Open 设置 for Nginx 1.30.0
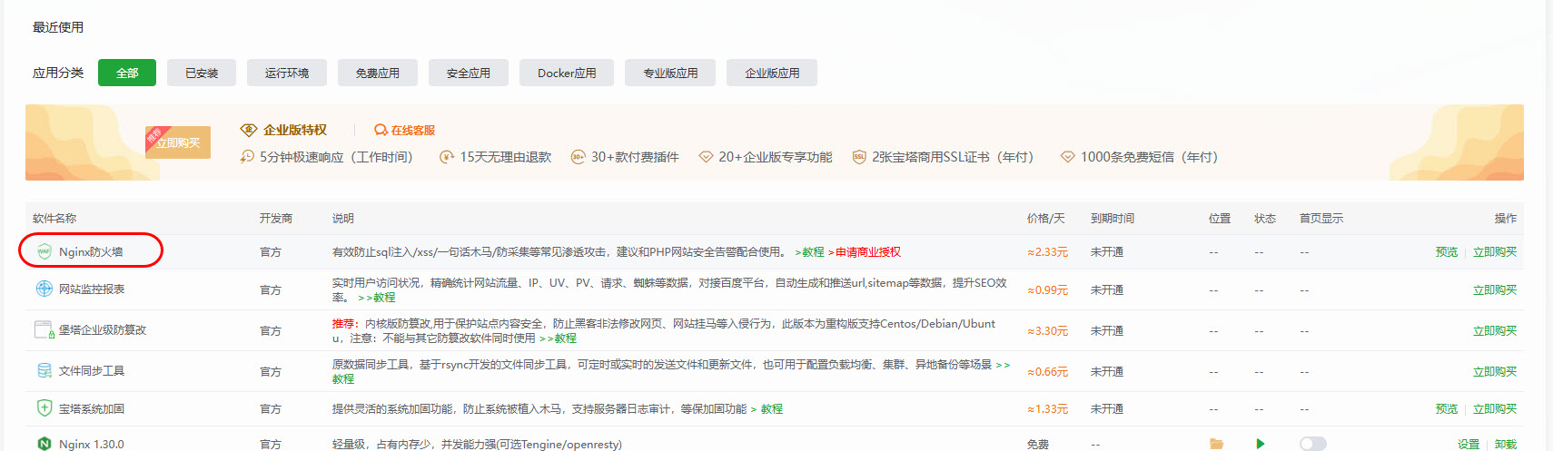This screenshot has width=1553, height=451. (1469, 444)
